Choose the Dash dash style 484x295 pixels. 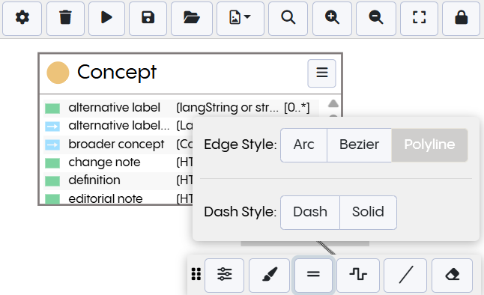coord(310,213)
